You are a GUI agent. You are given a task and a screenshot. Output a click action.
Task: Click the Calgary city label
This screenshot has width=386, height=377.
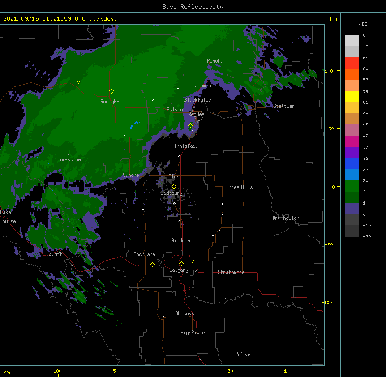(x=179, y=270)
